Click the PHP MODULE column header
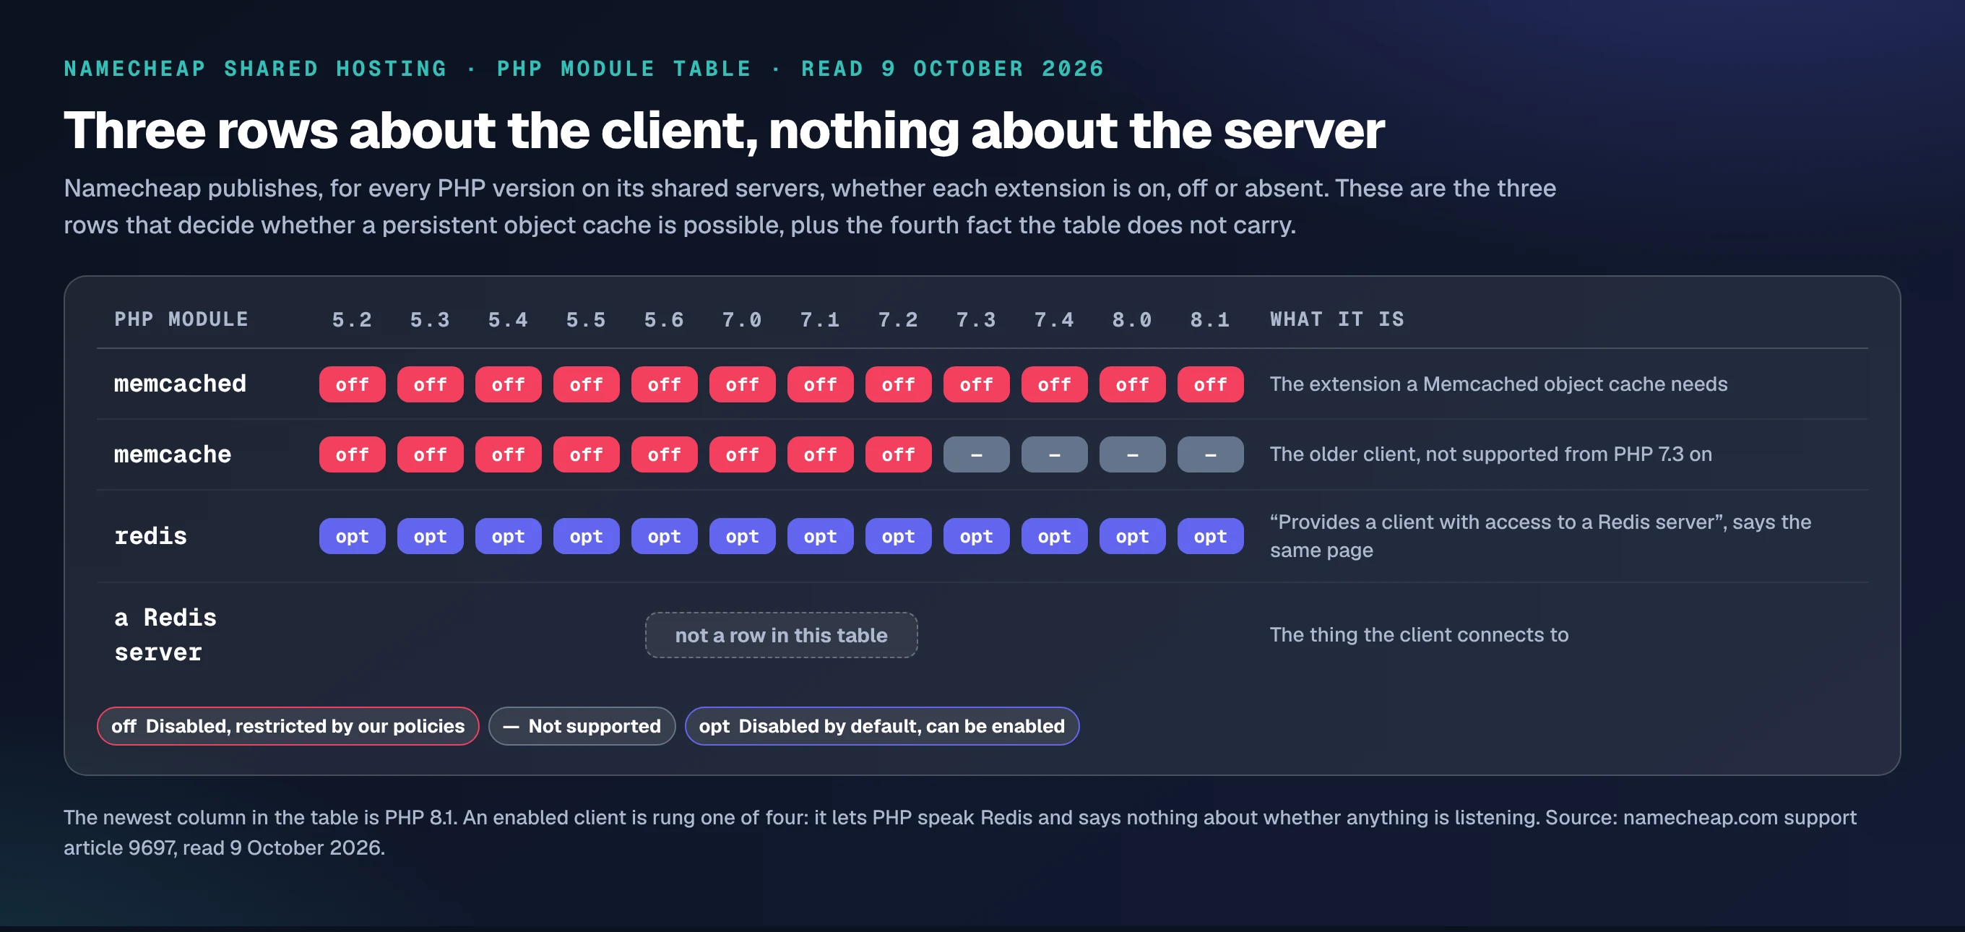Screen dimensions: 1965x932 coord(181,319)
